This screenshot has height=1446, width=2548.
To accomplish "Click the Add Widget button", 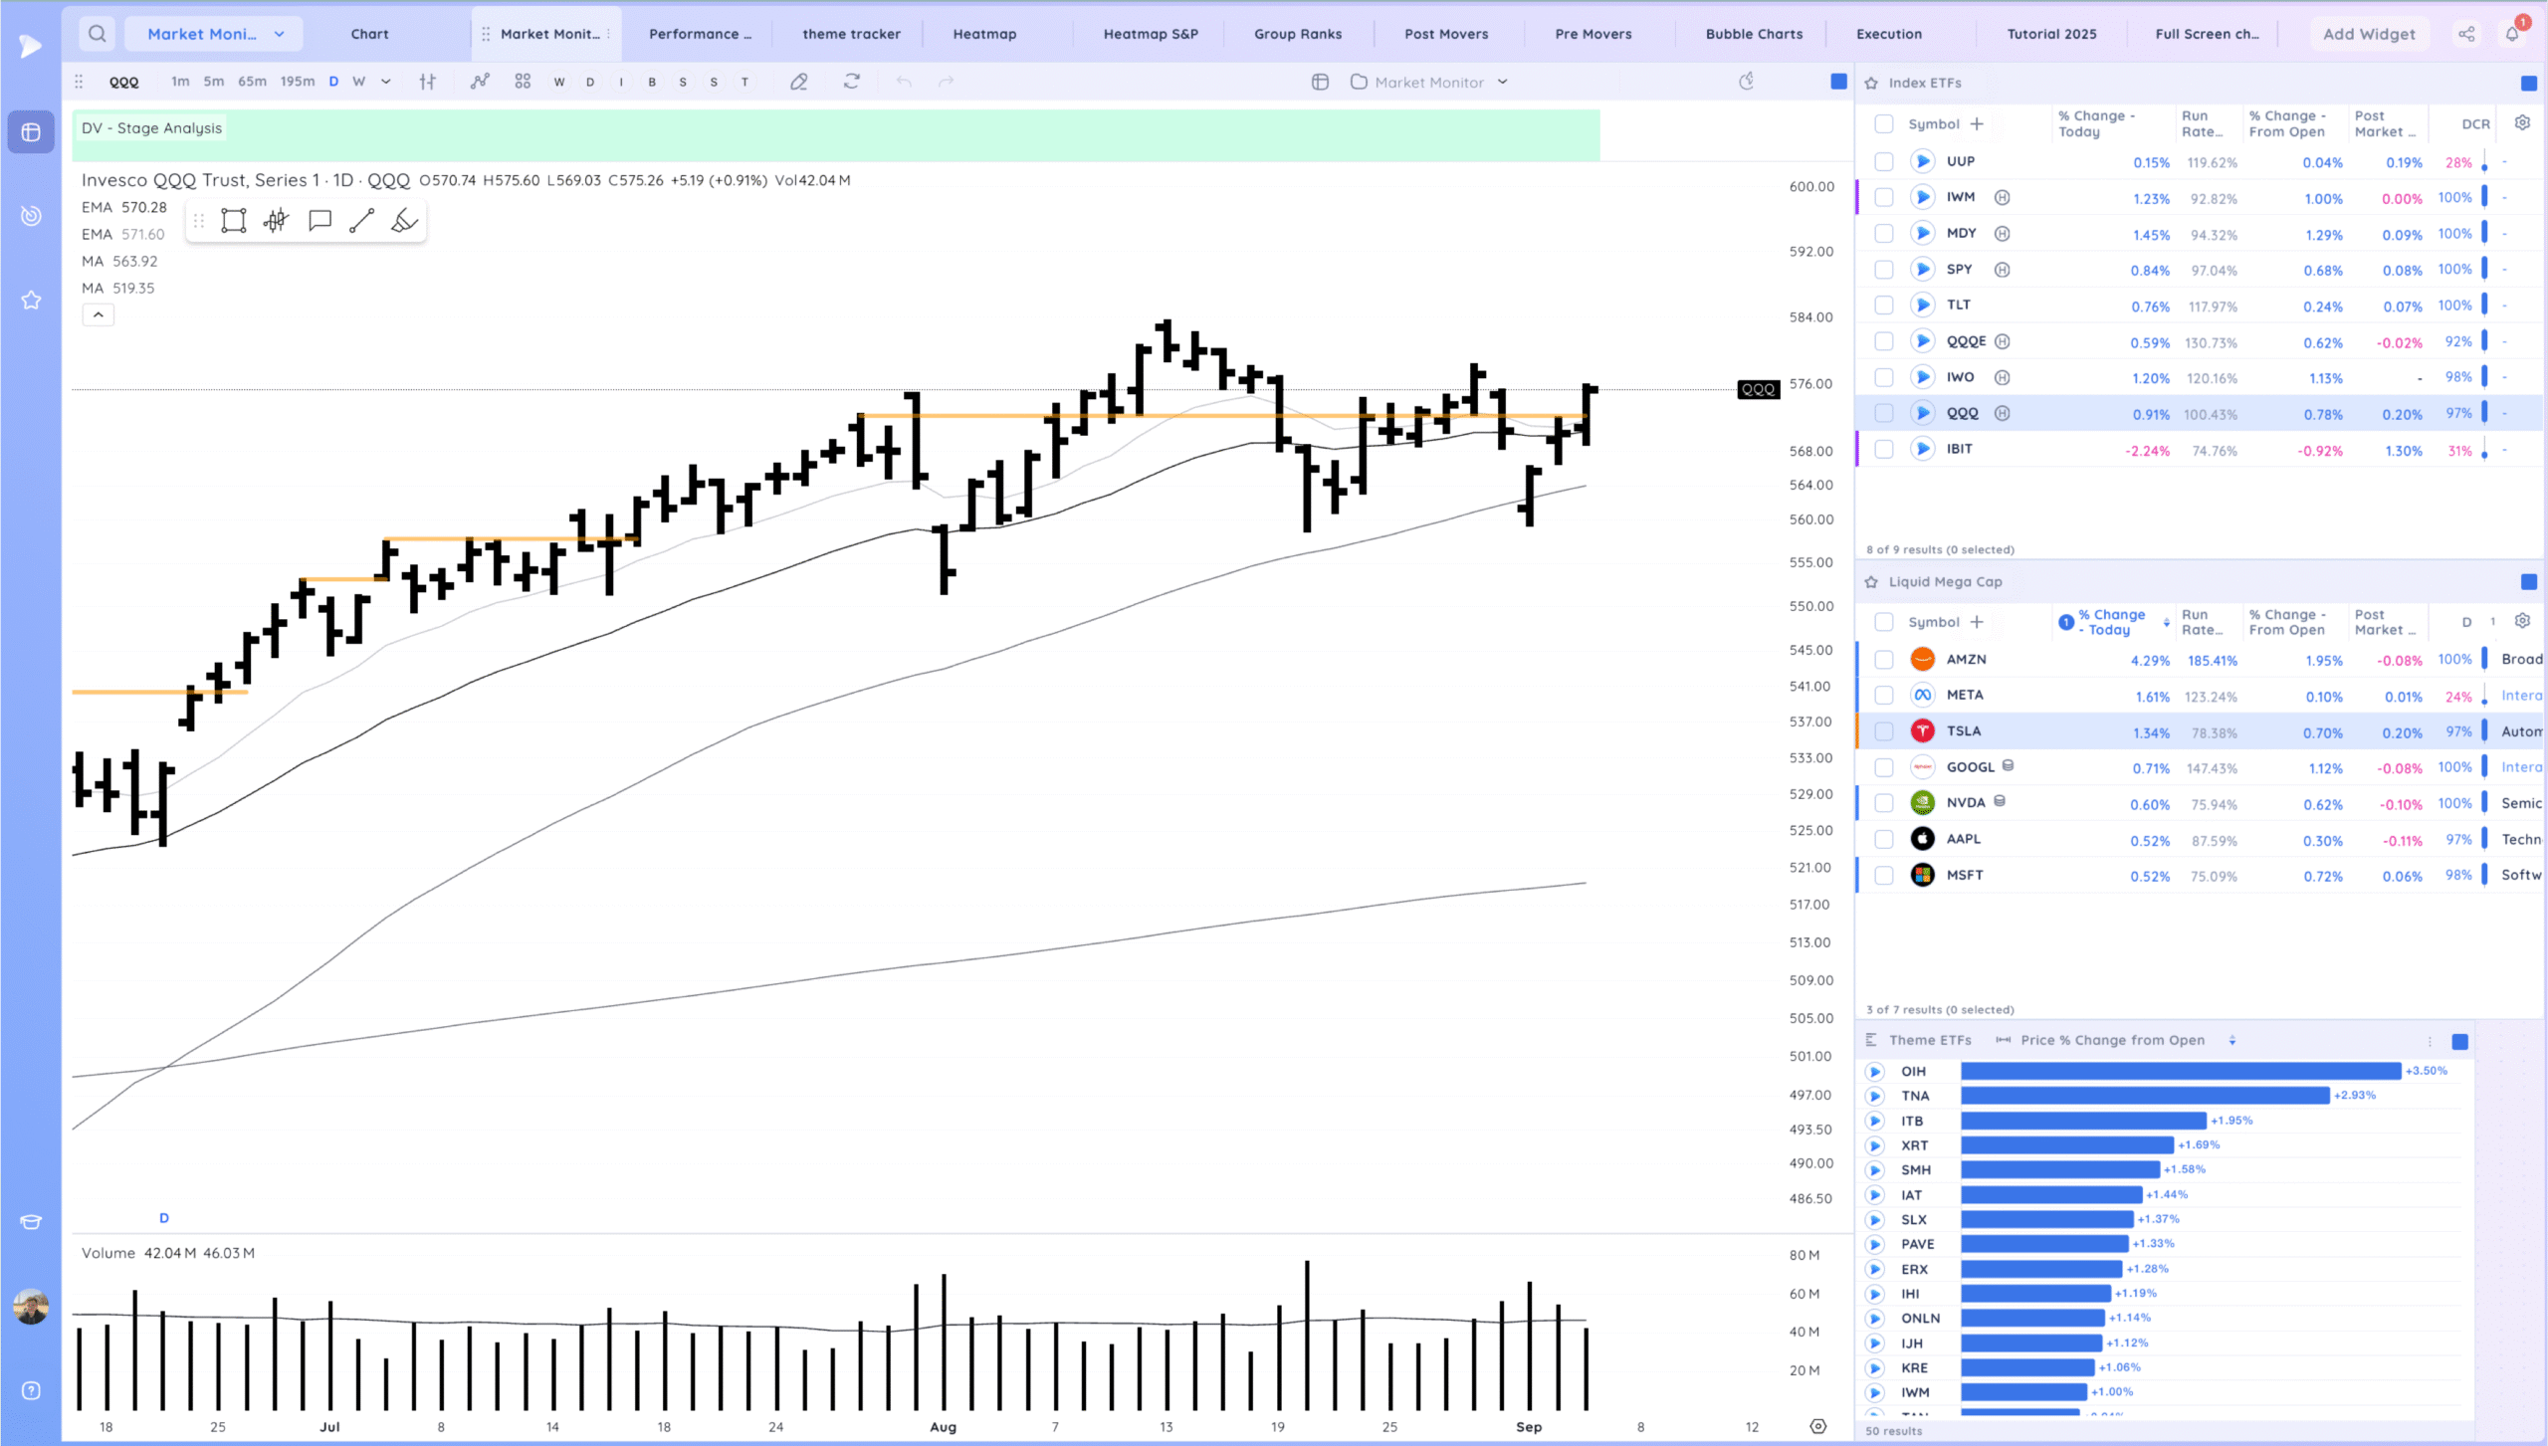I will 2369,34.
